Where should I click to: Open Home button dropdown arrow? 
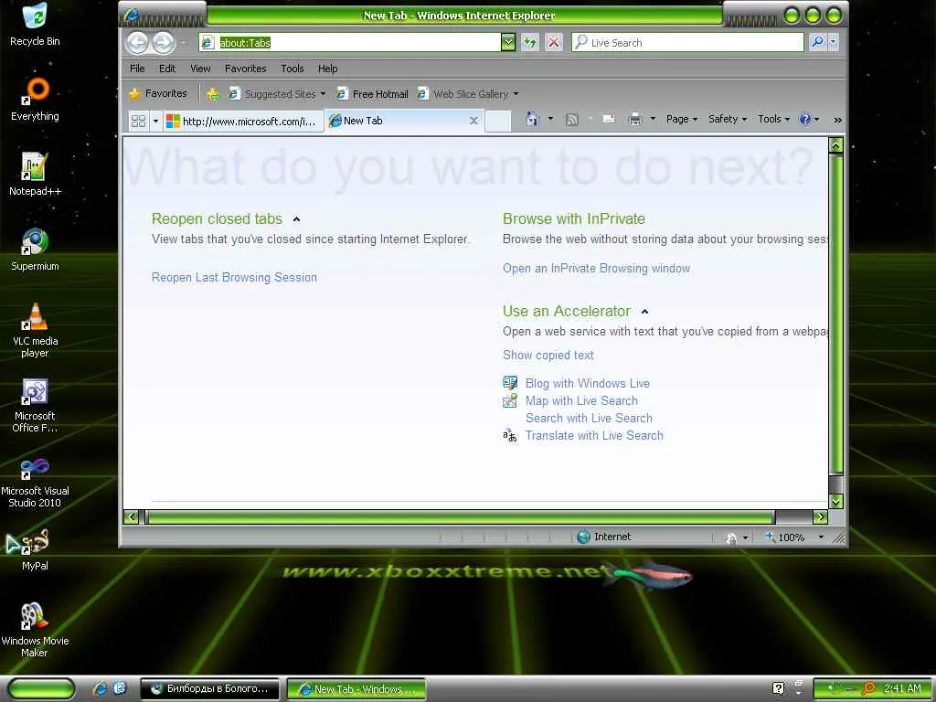[550, 119]
